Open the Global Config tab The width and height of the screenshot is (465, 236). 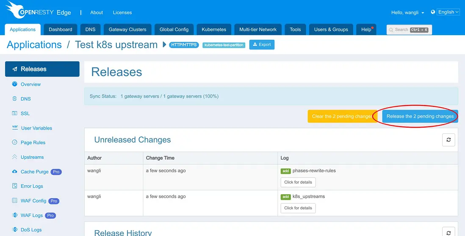(x=174, y=30)
